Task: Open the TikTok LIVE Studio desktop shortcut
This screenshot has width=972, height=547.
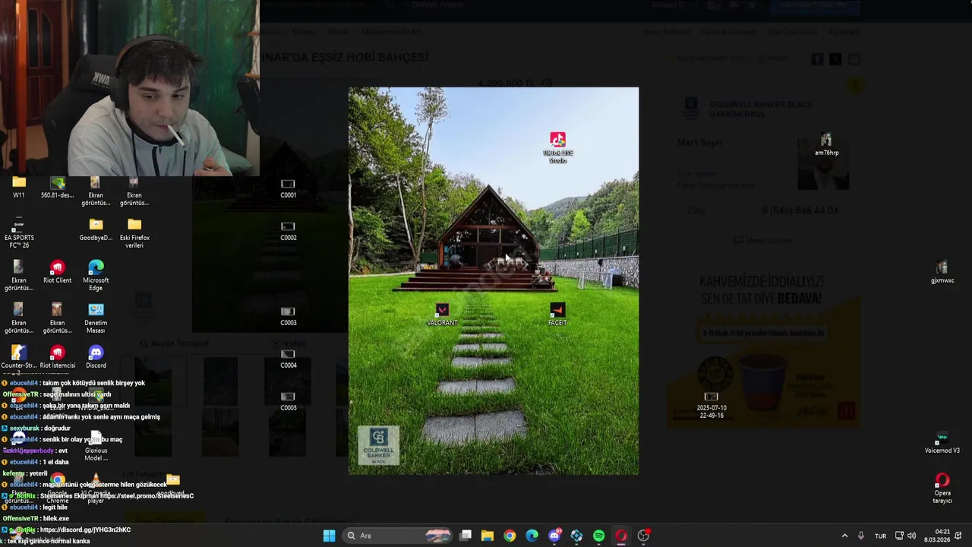Action: (557, 147)
